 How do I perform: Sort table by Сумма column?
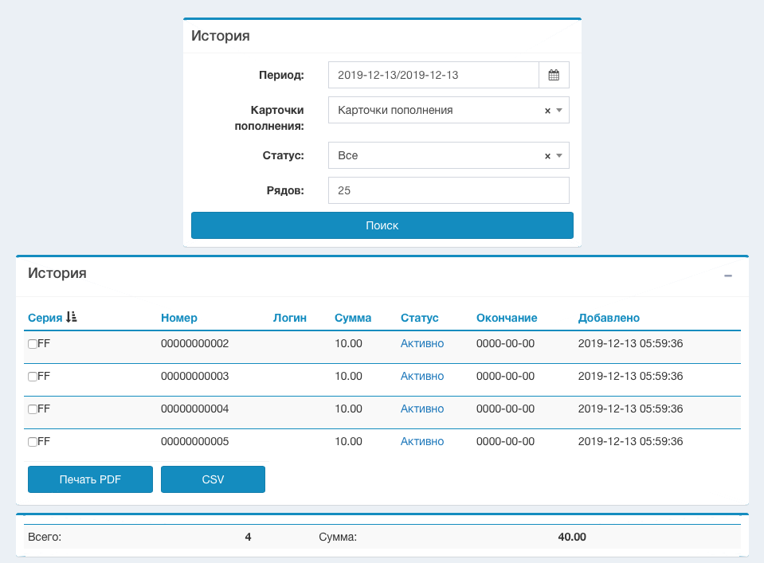click(353, 318)
